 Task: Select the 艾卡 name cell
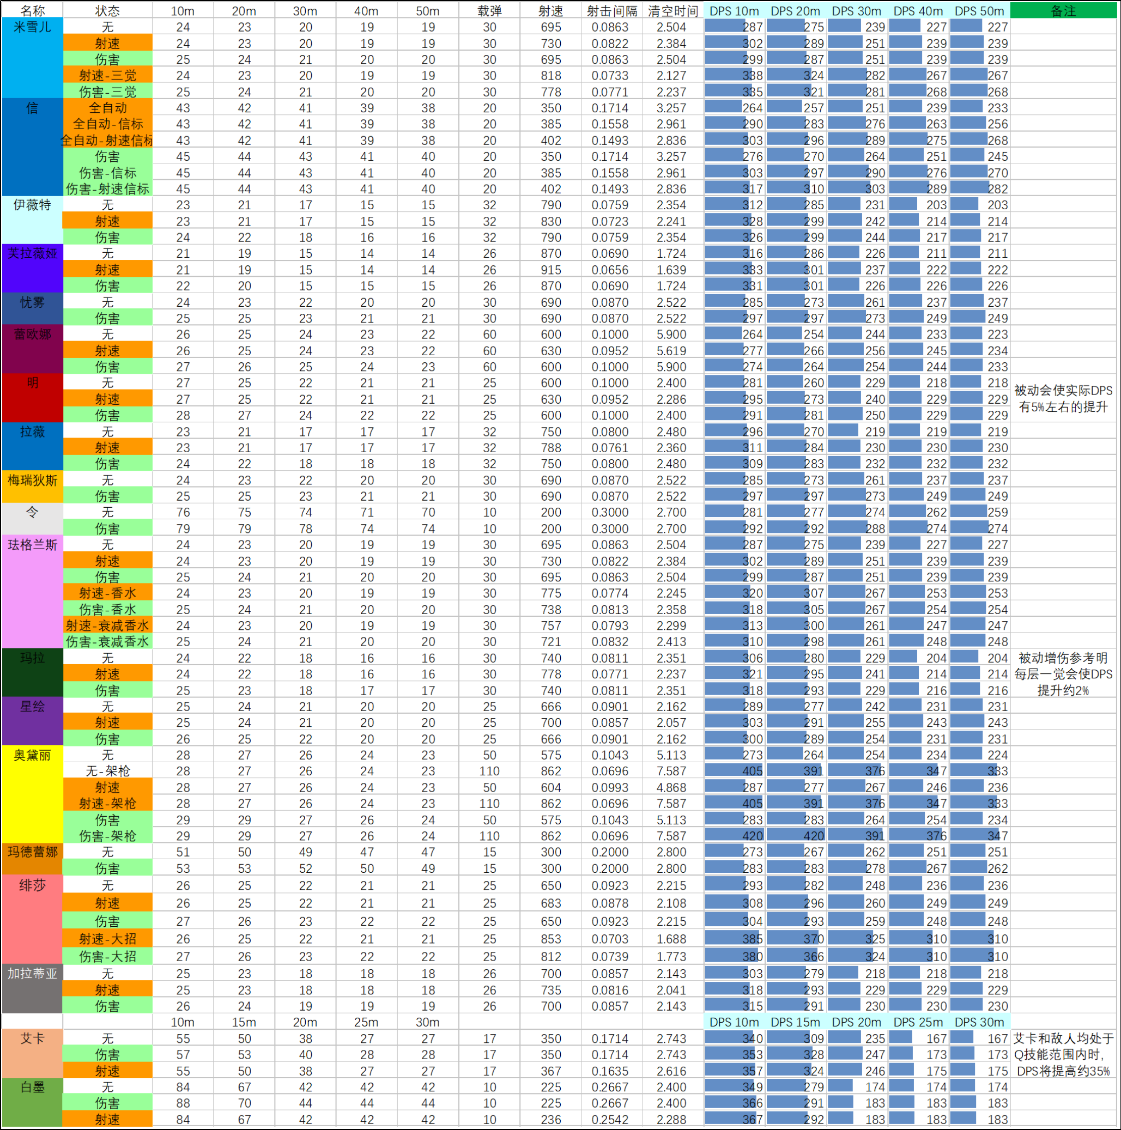[x=32, y=1053]
